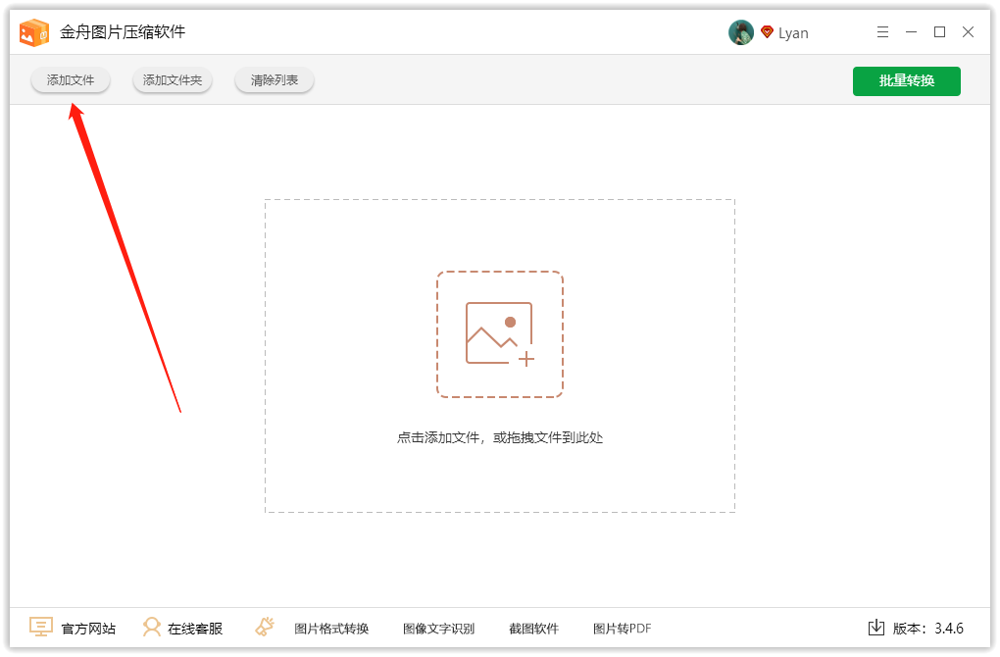
Task: Click the 官方网站 monitor icon in status bar
Action: pyautogui.click(x=40, y=628)
